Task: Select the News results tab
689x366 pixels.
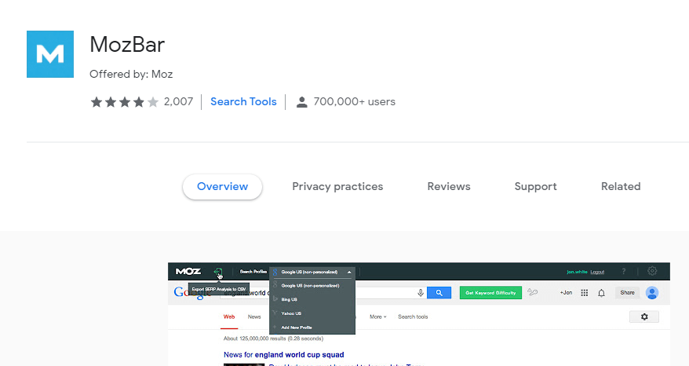Action: click(254, 317)
